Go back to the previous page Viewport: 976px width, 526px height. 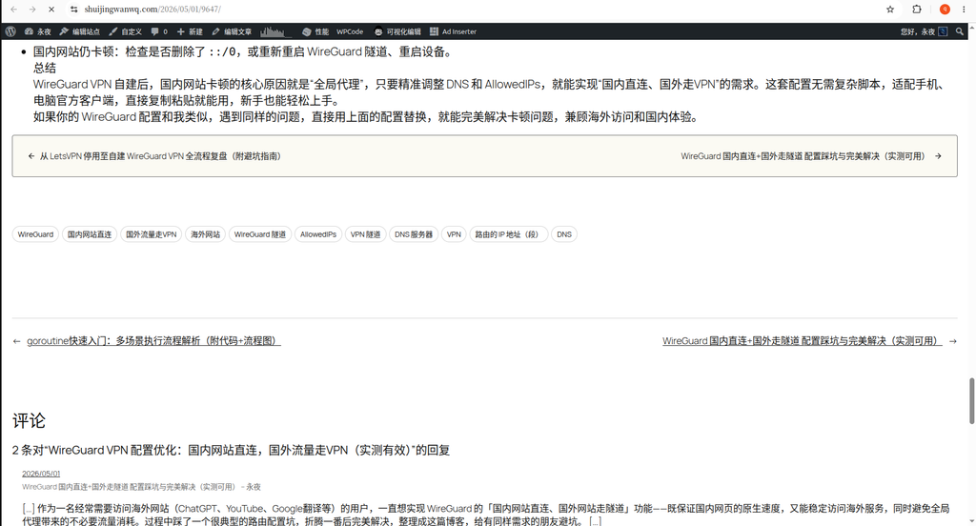click(x=13, y=10)
